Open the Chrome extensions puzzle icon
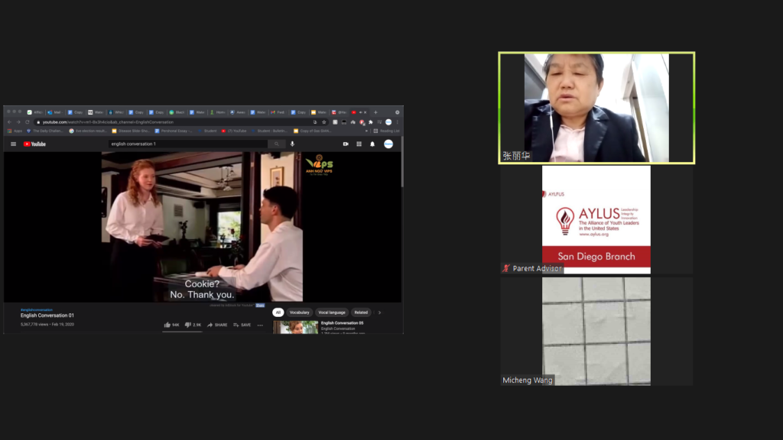Screen dimensions: 783x440 click(x=371, y=122)
